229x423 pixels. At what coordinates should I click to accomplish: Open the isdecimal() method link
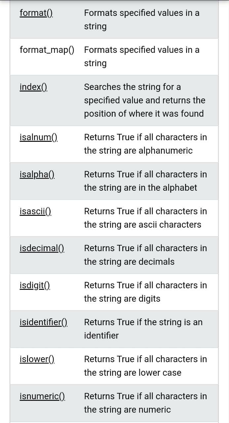[x=41, y=248]
